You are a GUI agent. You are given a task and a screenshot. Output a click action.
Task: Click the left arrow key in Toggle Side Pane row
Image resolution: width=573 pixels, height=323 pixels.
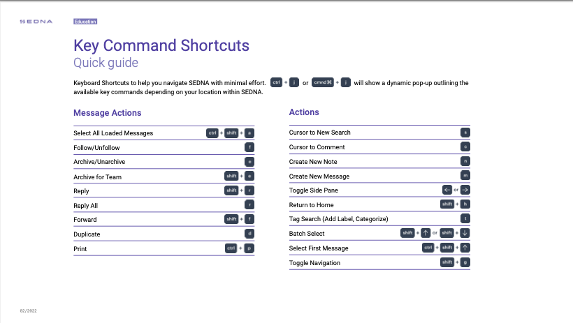point(447,190)
